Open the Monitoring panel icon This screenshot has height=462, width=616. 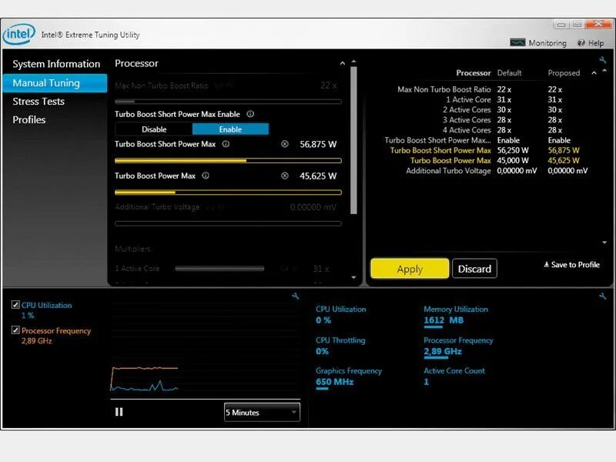point(517,42)
